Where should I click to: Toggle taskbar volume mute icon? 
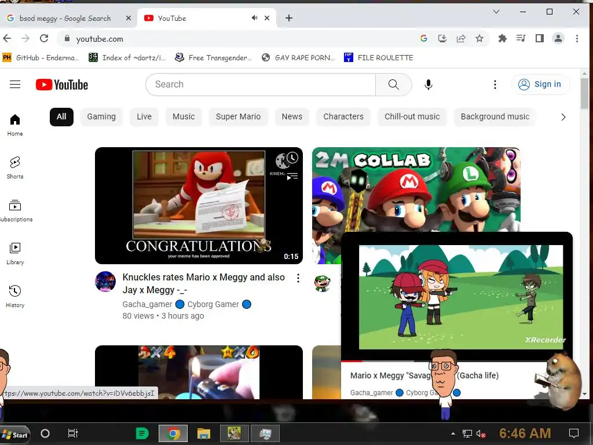[x=481, y=433]
